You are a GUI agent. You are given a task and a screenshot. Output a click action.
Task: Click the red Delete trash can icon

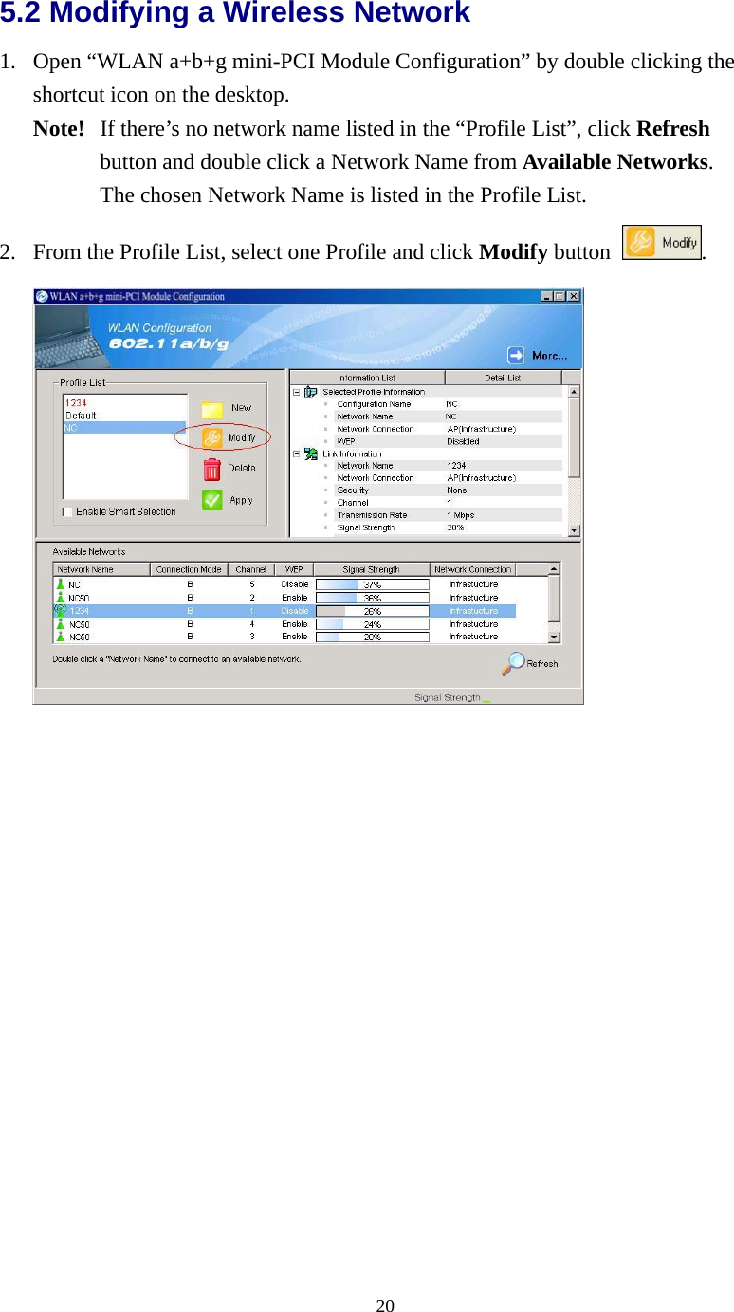click(211, 469)
